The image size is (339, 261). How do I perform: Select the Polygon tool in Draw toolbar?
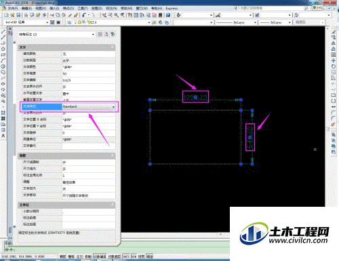point(3,49)
